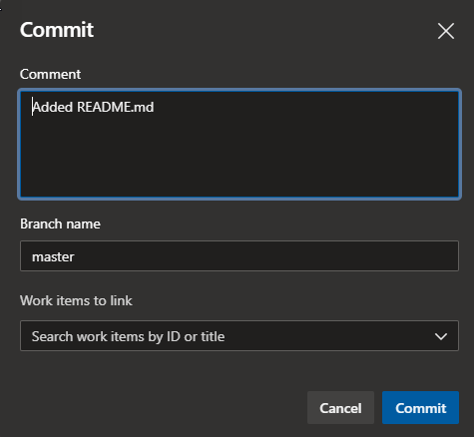Click empty space below the comment text
The width and height of the screenshot is (474, 437).
coord(239,157)
